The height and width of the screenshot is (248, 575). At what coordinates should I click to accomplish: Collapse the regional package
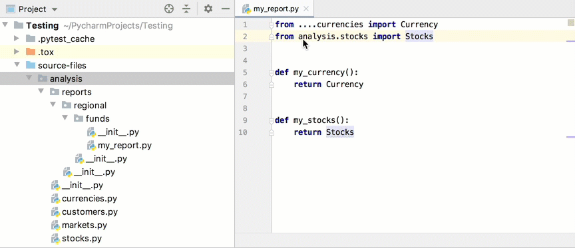53,105
